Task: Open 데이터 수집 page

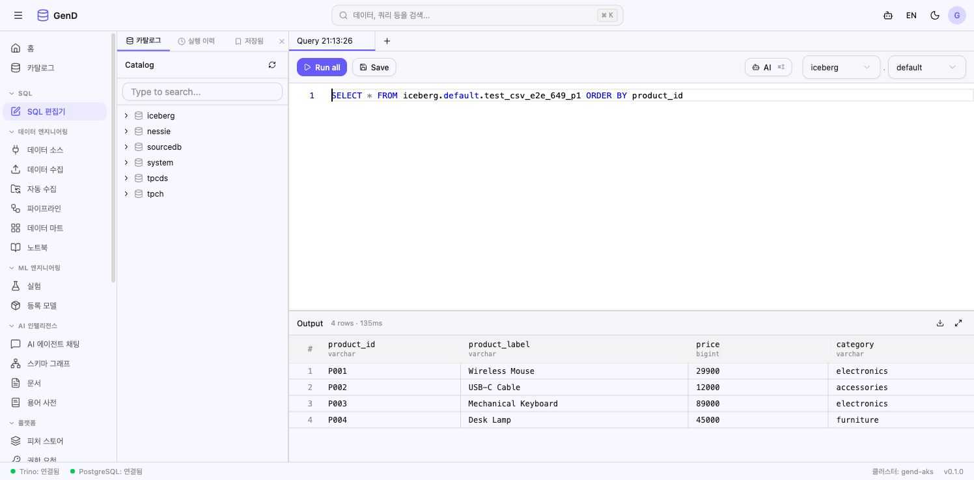Action: [55, 169]
